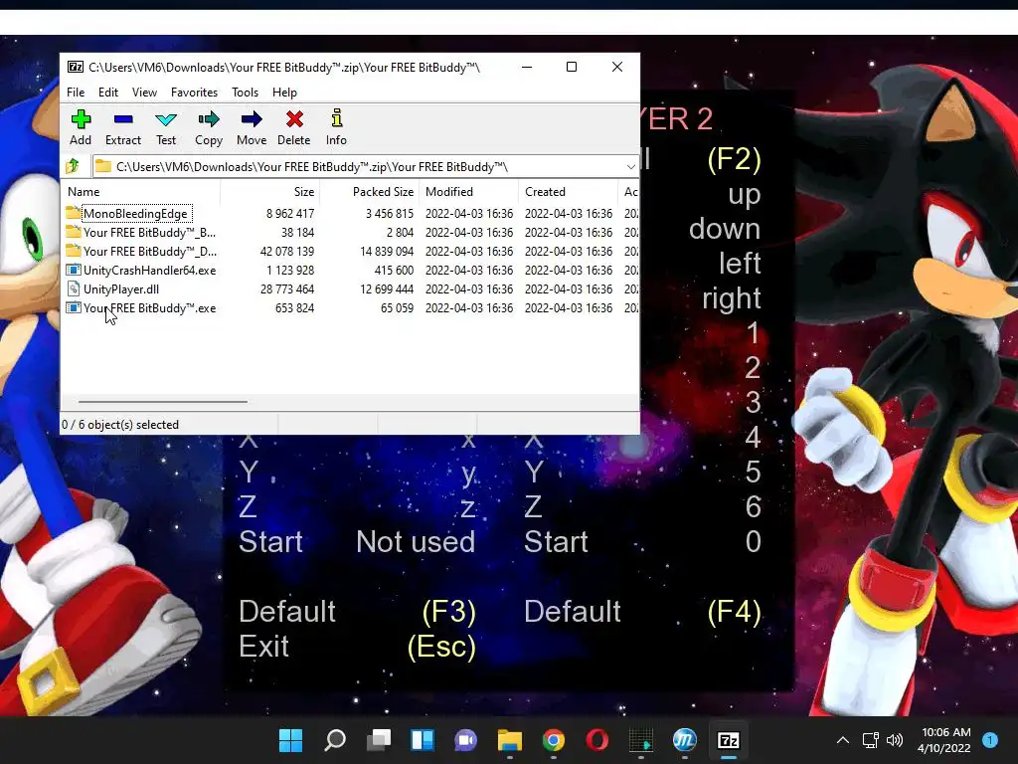
Task: Click the Test archive icon
Action: (166, 119)
